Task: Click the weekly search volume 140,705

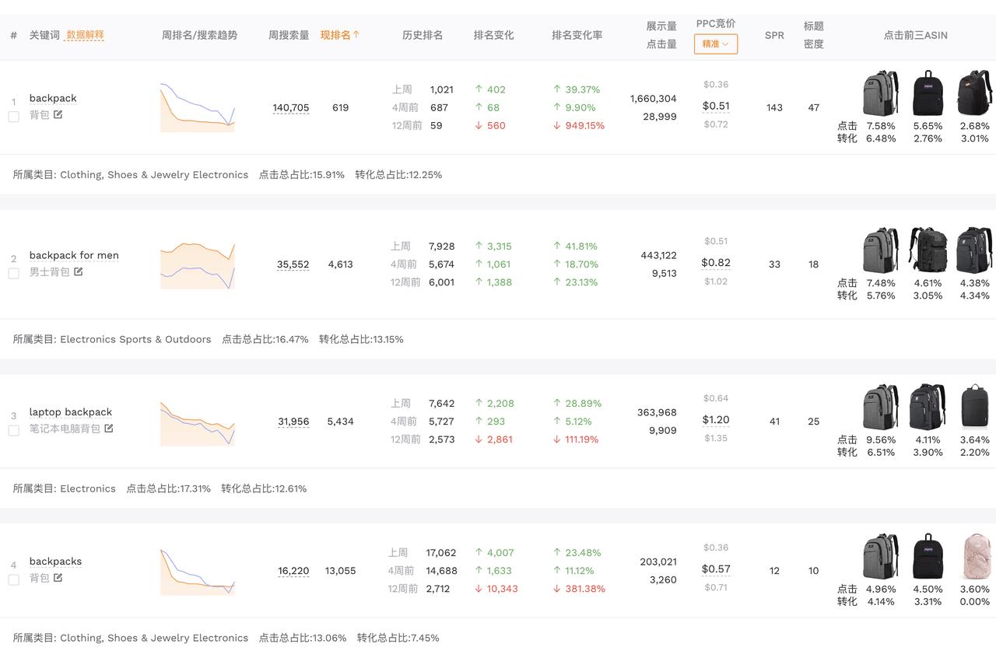Action: (291, 108)
